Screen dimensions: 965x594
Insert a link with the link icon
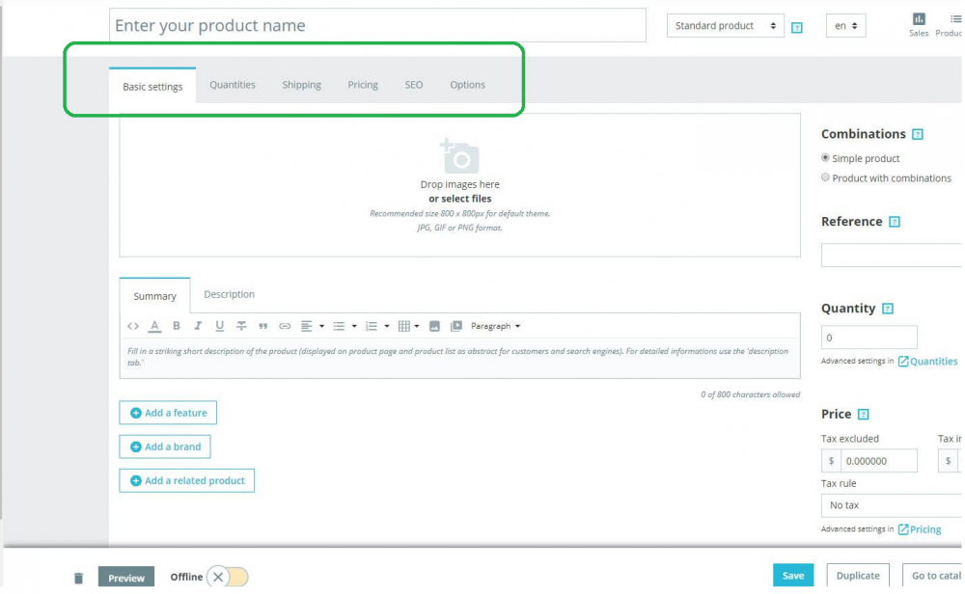coord(285,327)
